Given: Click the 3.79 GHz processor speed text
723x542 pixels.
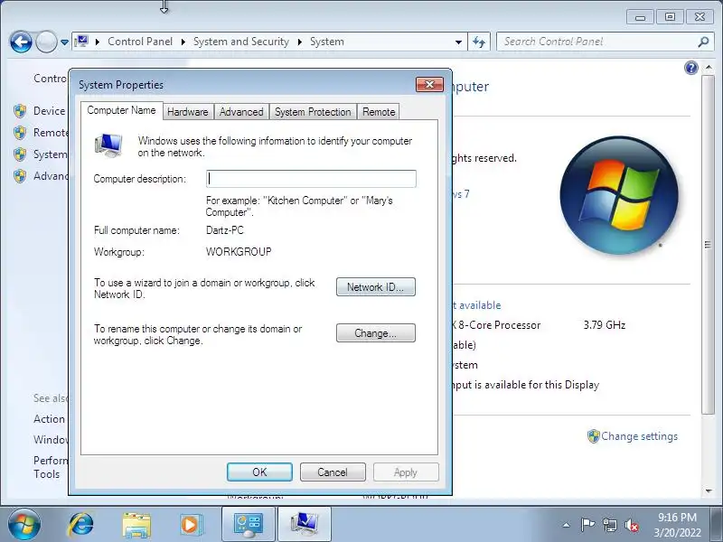Looking at the screenshot, I should point(605,325).
